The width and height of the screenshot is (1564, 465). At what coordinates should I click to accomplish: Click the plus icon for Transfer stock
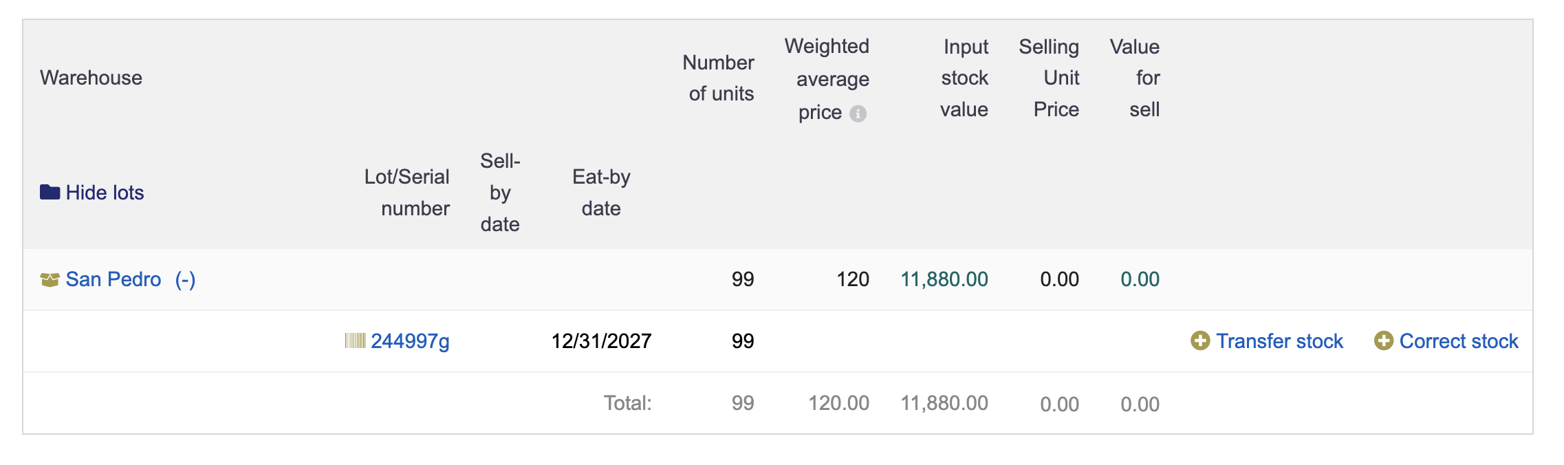(x=1200, y=340)
